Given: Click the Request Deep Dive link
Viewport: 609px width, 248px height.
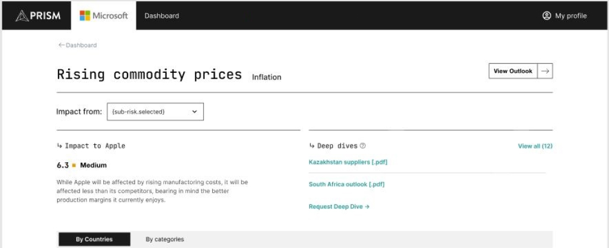Looking at the screenshot, I should tap(339, 207).
